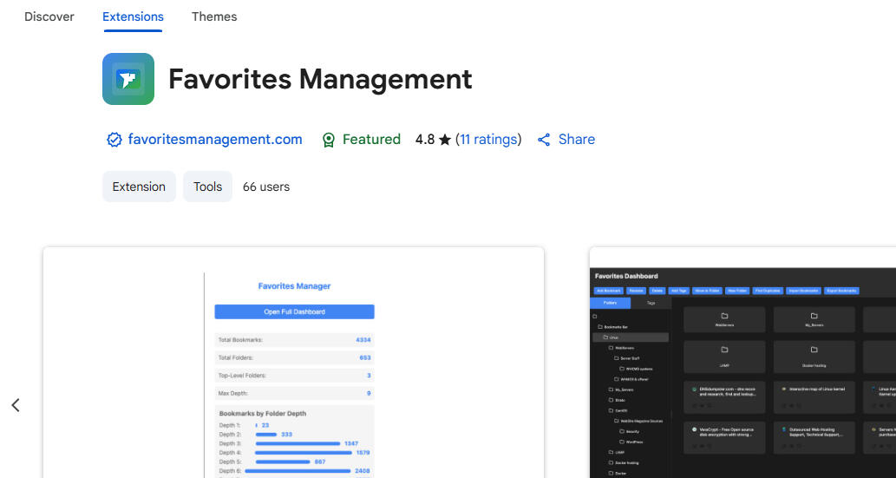Select the Extension category chip
Viewport: 896px width, 478px height.
coord(139,187)
